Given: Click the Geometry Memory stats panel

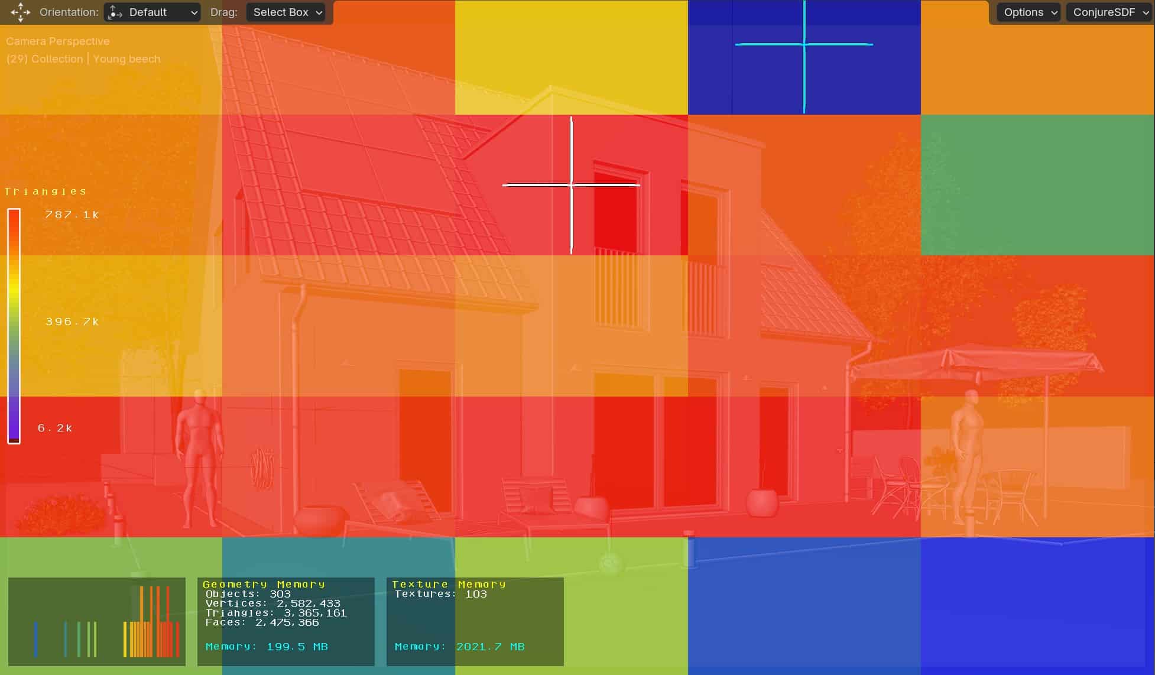Looking at the screenshot, I should click(x=286, y=621).
